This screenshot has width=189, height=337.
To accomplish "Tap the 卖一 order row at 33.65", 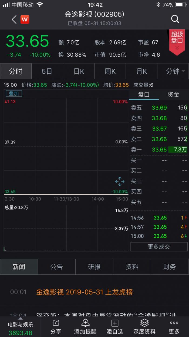I will (159, 150).
